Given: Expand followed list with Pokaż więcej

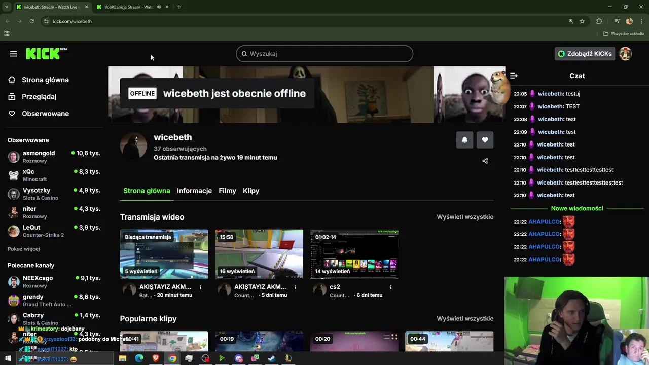Looking at the screenshot, I should (x=23, y=249).
